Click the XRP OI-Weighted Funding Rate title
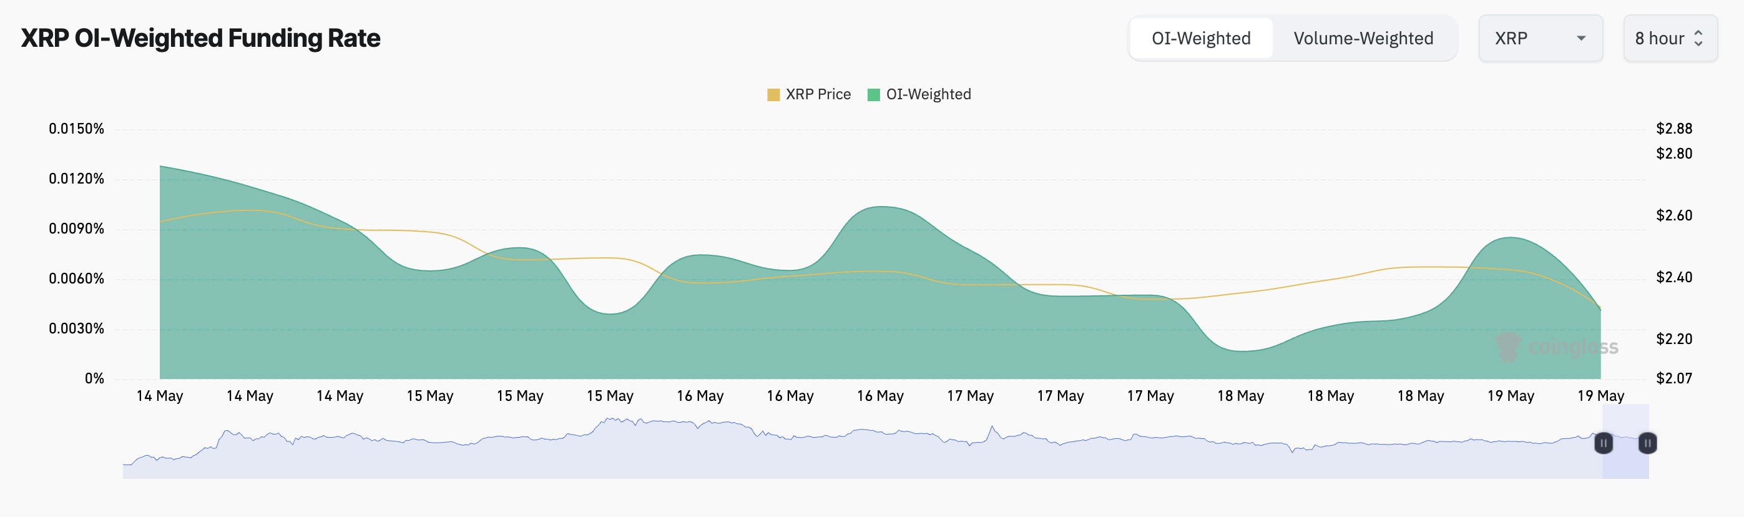Screen dimensions: 1744x517 click(x=200, y=38)
